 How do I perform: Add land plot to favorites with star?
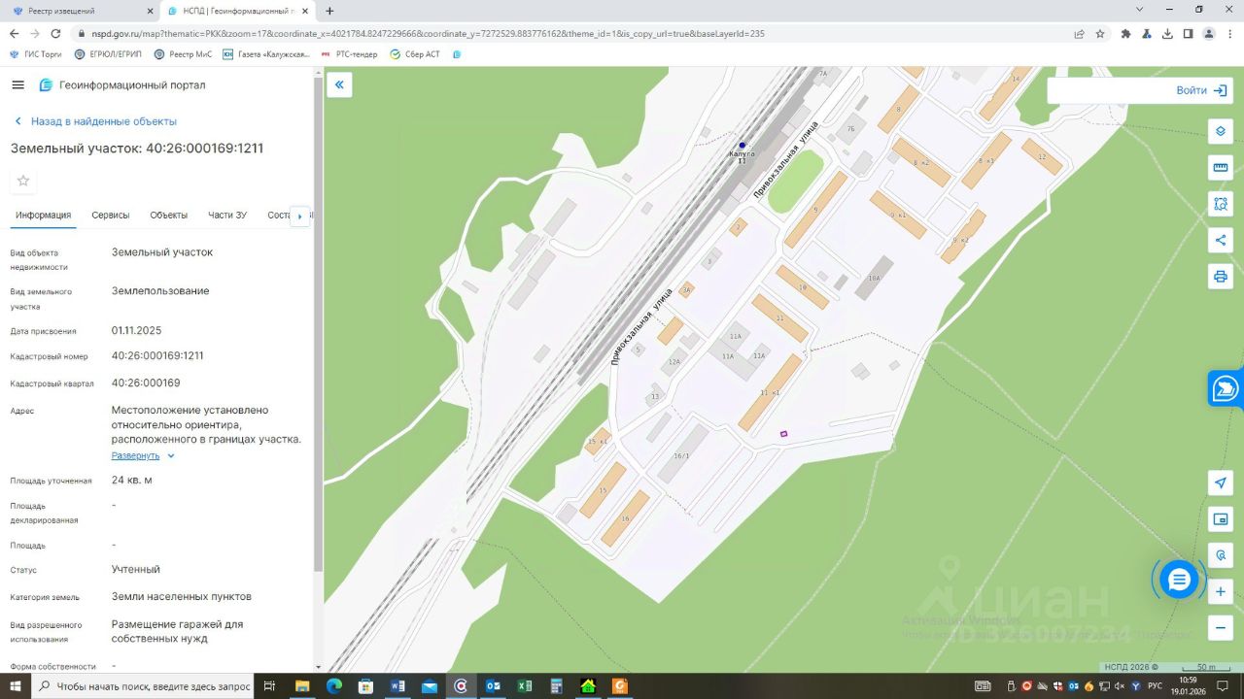23,181
